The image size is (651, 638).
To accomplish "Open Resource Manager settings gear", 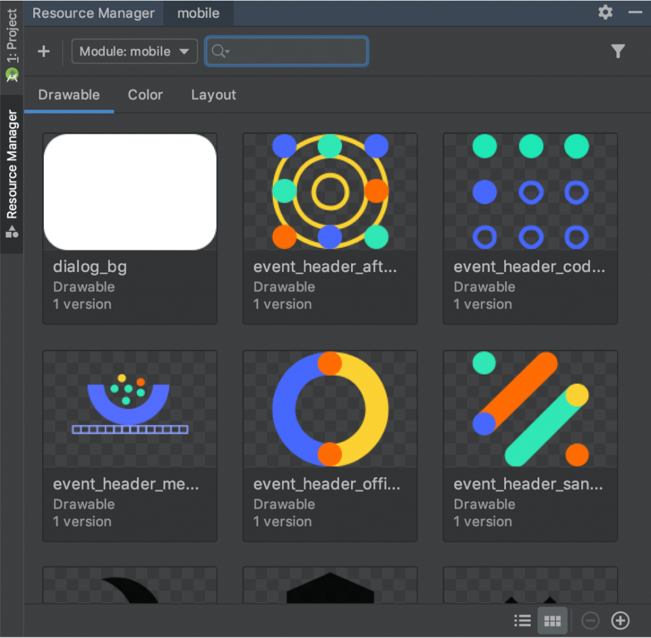I will pos(605,13).
